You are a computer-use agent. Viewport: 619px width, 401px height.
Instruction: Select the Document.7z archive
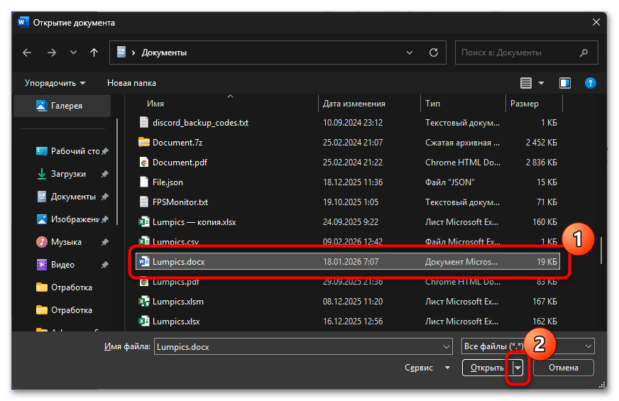[171, 143]
